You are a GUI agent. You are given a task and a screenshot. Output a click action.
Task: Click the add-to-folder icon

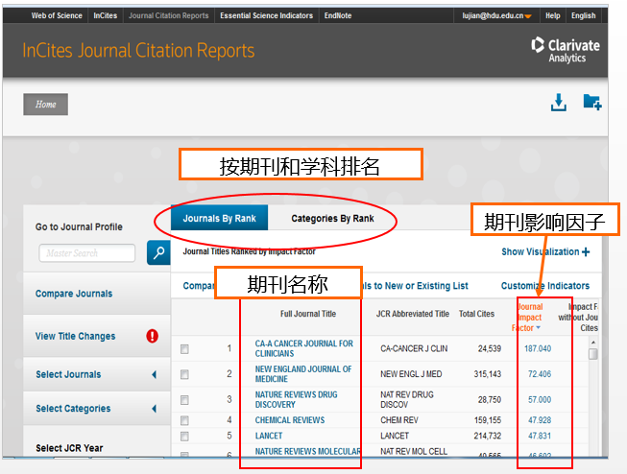[592, 103]
